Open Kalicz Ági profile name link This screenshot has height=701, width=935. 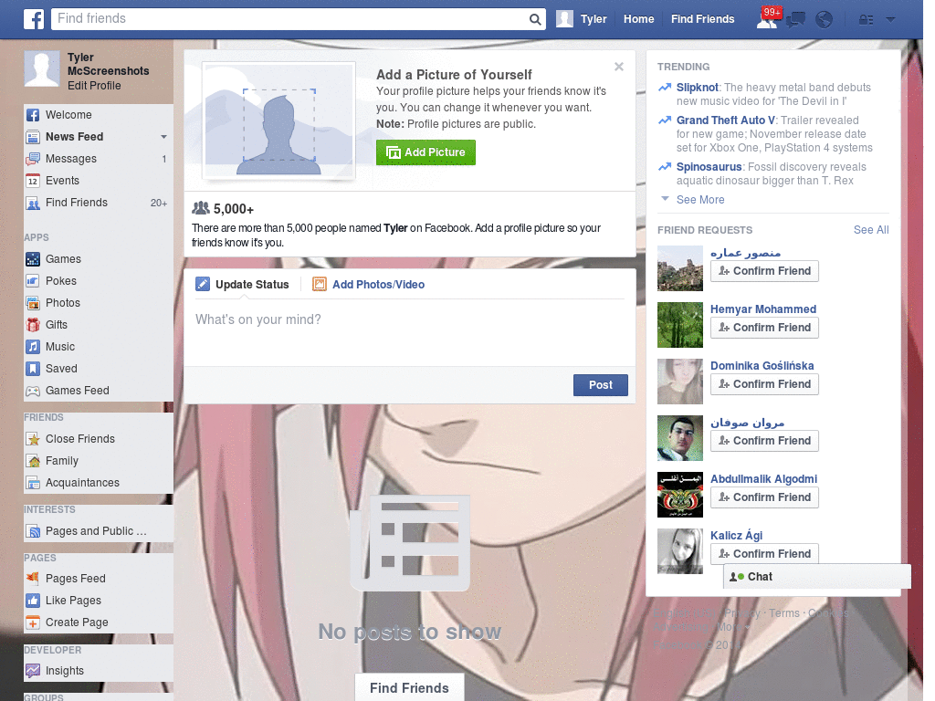[737, 536]
